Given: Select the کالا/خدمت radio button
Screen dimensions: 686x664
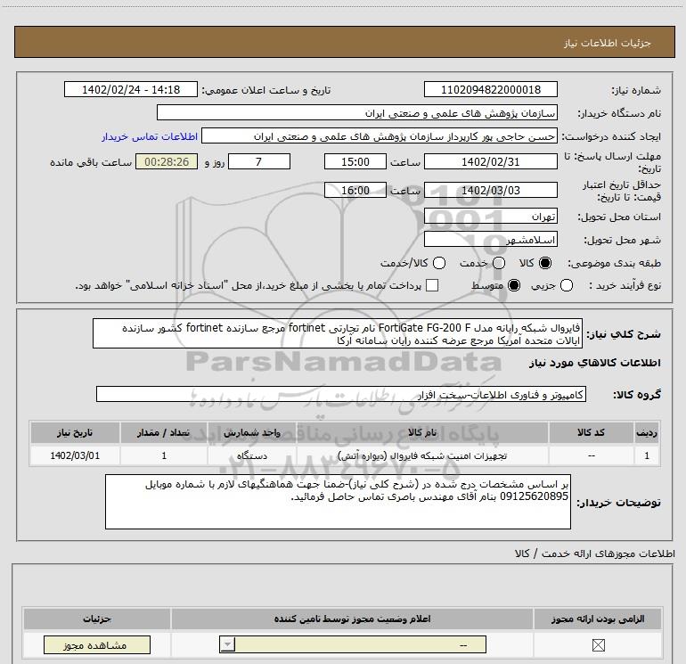Looking at the screenshot, I should coord(439,263).
